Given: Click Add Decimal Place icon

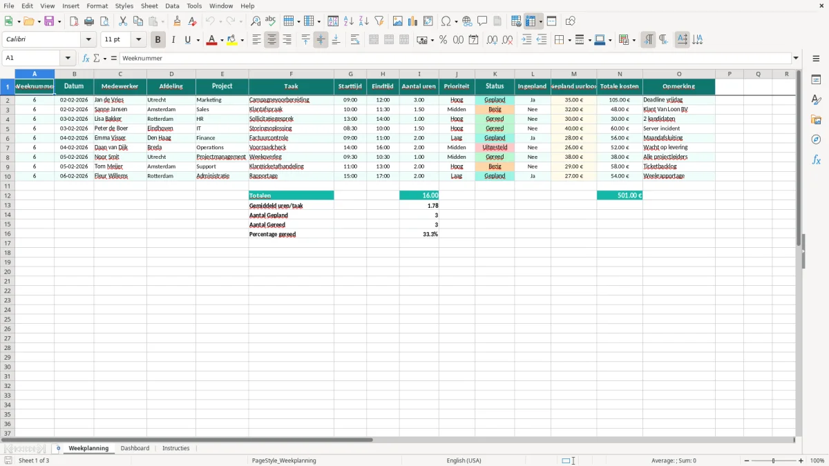Looking at the screenshot, I should click(x=492, y=40).
